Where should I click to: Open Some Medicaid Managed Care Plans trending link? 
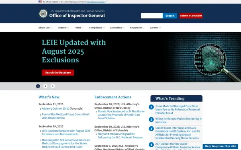point(178,110)
